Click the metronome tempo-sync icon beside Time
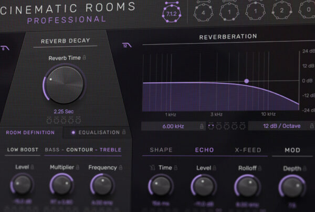This screenshot has height=212, width=315. pos(152,167)
